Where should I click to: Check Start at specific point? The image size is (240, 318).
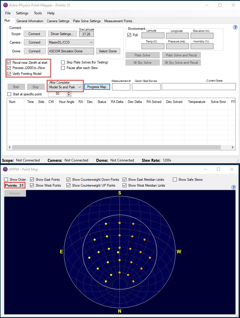pyautogui.click(x=9, y=94)
